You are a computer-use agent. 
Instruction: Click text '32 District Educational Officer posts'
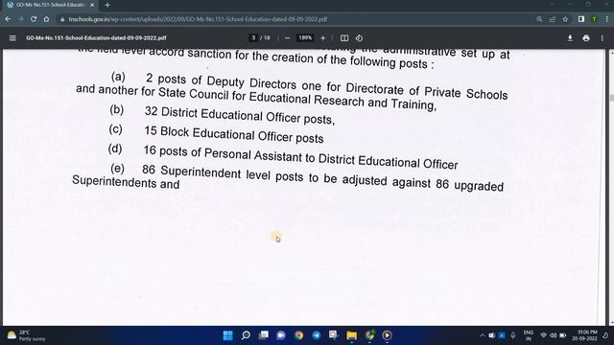(x=239, y=115)
